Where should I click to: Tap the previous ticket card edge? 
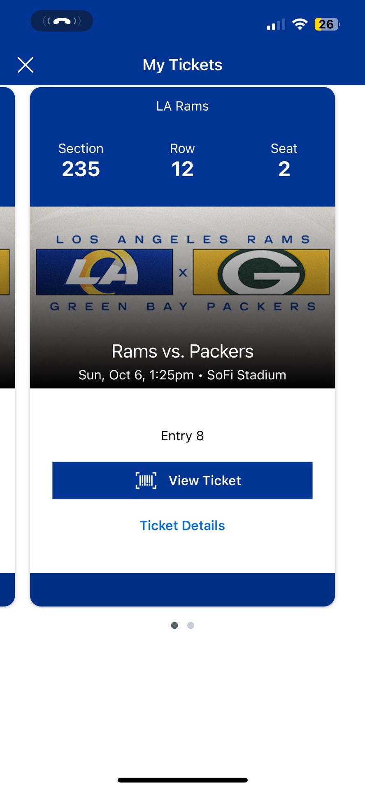[x=7, y=346]
